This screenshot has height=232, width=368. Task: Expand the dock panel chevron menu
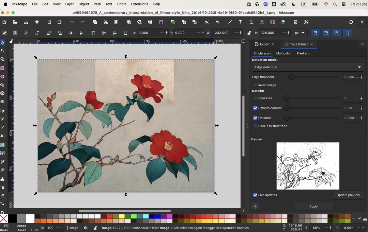(362, 44)
